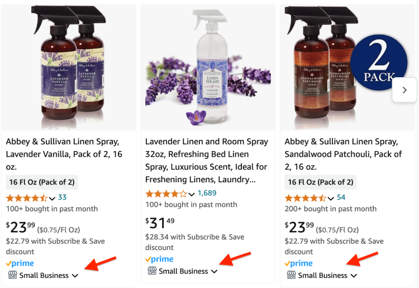Image resolution: width=419 pixels, height=288 pixels.
Task: Click the Small Business storefront icon on Lavender Vanilla listing
Action: pos(12,275)
